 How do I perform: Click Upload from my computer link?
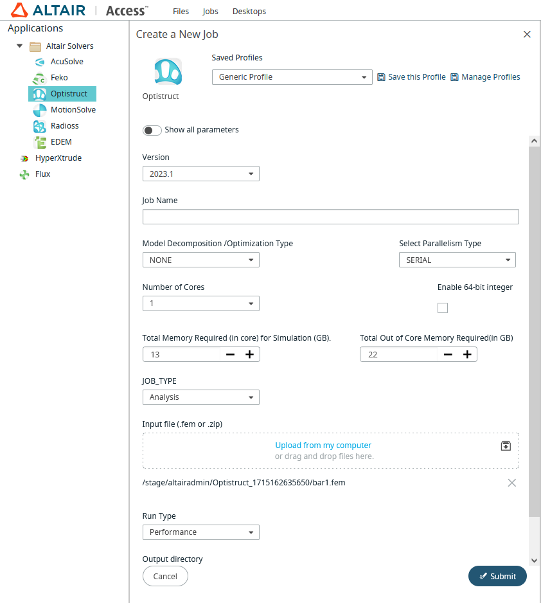[x=323, y=446]
